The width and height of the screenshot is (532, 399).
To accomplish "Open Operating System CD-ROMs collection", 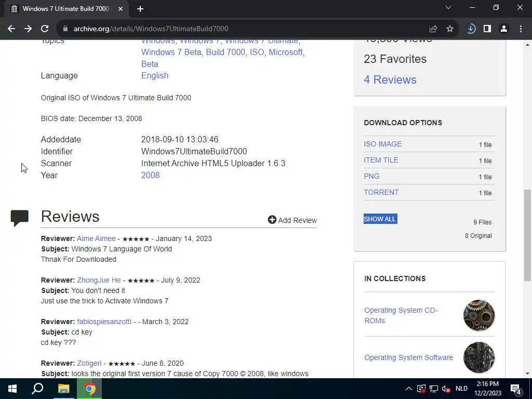I will [x=401, y=315].
